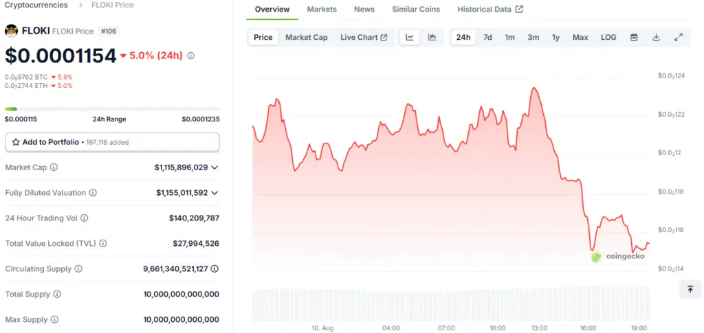
Task: Select the 24h time range
Action: 463,37
